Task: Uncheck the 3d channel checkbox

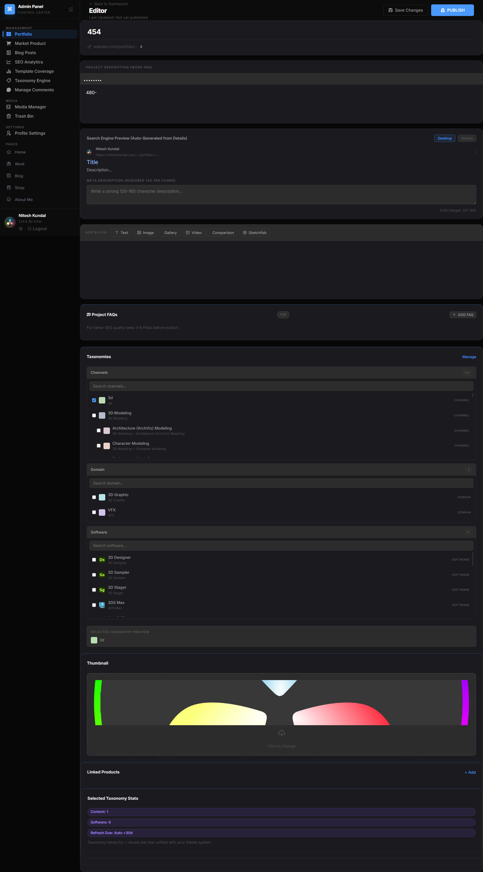Action: coord(94,400)
